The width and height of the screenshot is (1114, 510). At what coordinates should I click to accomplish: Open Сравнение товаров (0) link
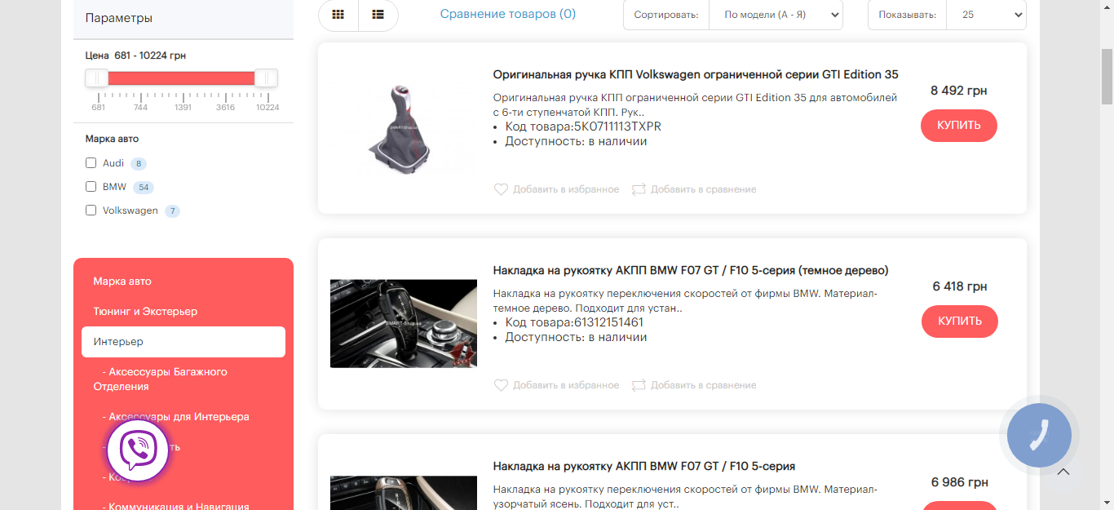point(508,14)
